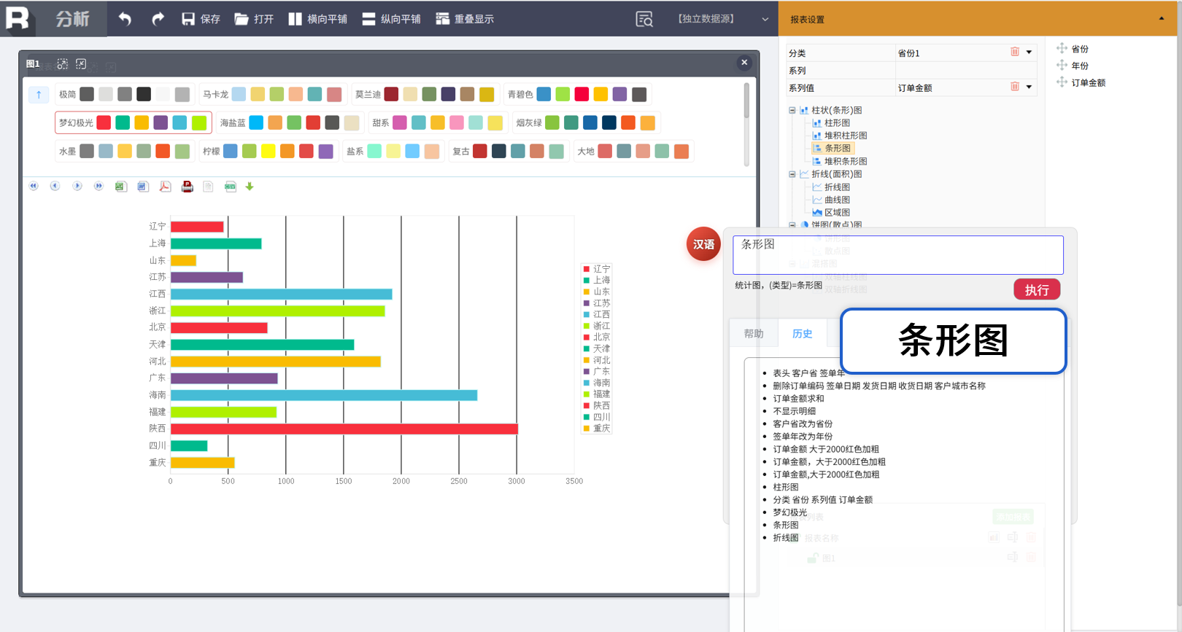This screenshot has width=1182, height=632.
Task: Open dropdown arrow for 订单金额 series value
Action: 1029,87
